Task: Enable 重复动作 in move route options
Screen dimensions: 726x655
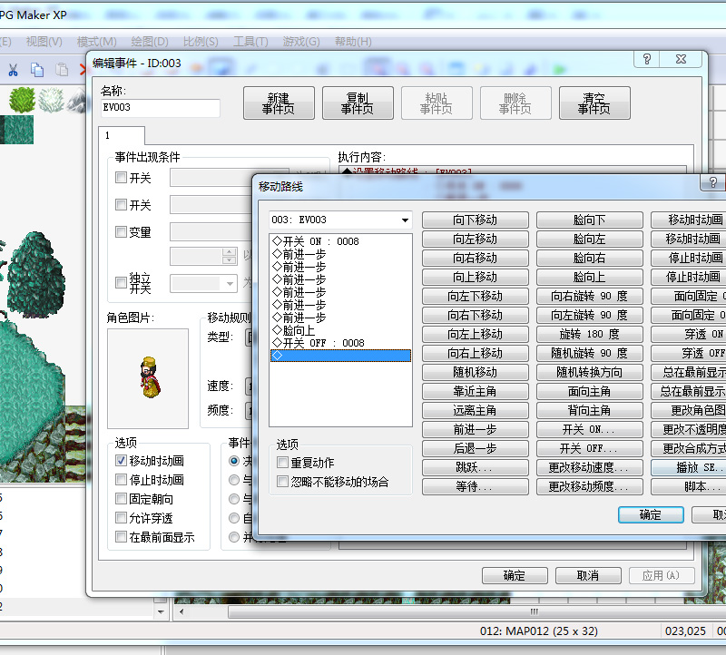Action: pyautogui.click(x=282, y=463)
